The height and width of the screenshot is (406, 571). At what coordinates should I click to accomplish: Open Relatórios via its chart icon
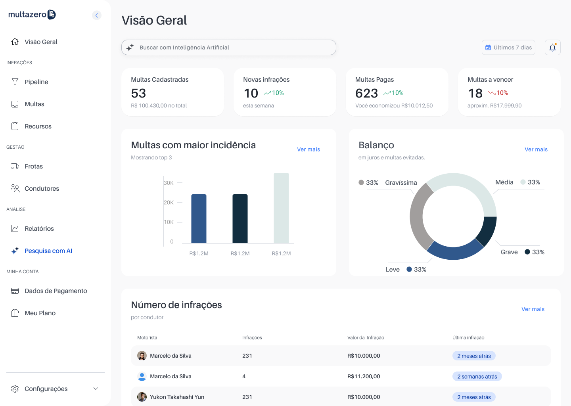pos(15,228)
